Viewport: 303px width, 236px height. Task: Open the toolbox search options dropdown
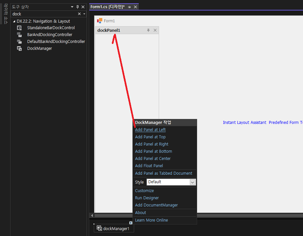84,14
